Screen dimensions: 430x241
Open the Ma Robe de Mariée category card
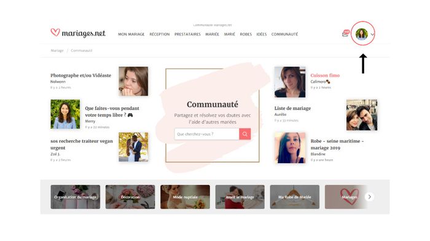coord(295,197)
